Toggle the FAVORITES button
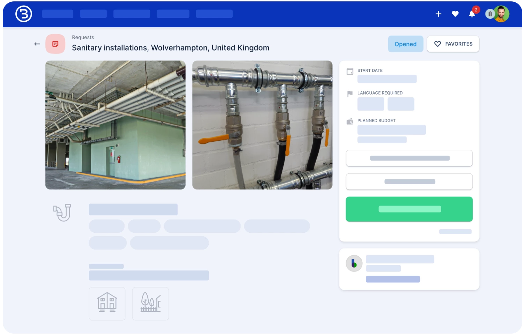 (x=453, y=44)
